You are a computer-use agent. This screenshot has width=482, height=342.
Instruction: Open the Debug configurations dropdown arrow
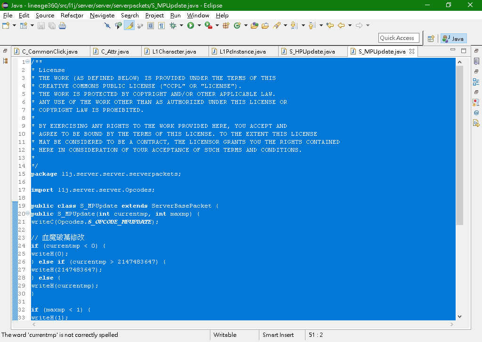tap(181, 25)
